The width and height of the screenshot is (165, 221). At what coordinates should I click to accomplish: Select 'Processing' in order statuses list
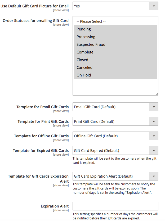tap(115, 37)
